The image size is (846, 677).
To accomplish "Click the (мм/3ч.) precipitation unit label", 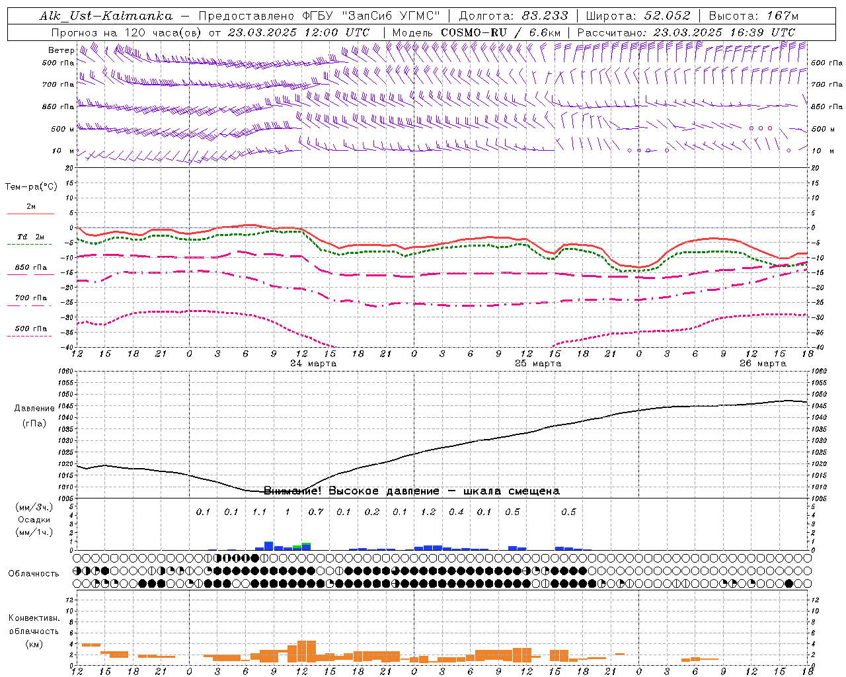I will (34, 508).
